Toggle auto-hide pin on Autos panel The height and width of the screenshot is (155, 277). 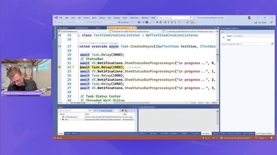133,107
